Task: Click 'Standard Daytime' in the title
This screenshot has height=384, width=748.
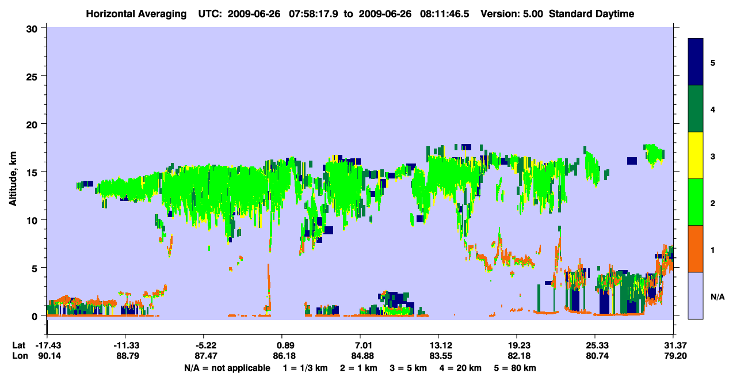Action: [591, 14]
